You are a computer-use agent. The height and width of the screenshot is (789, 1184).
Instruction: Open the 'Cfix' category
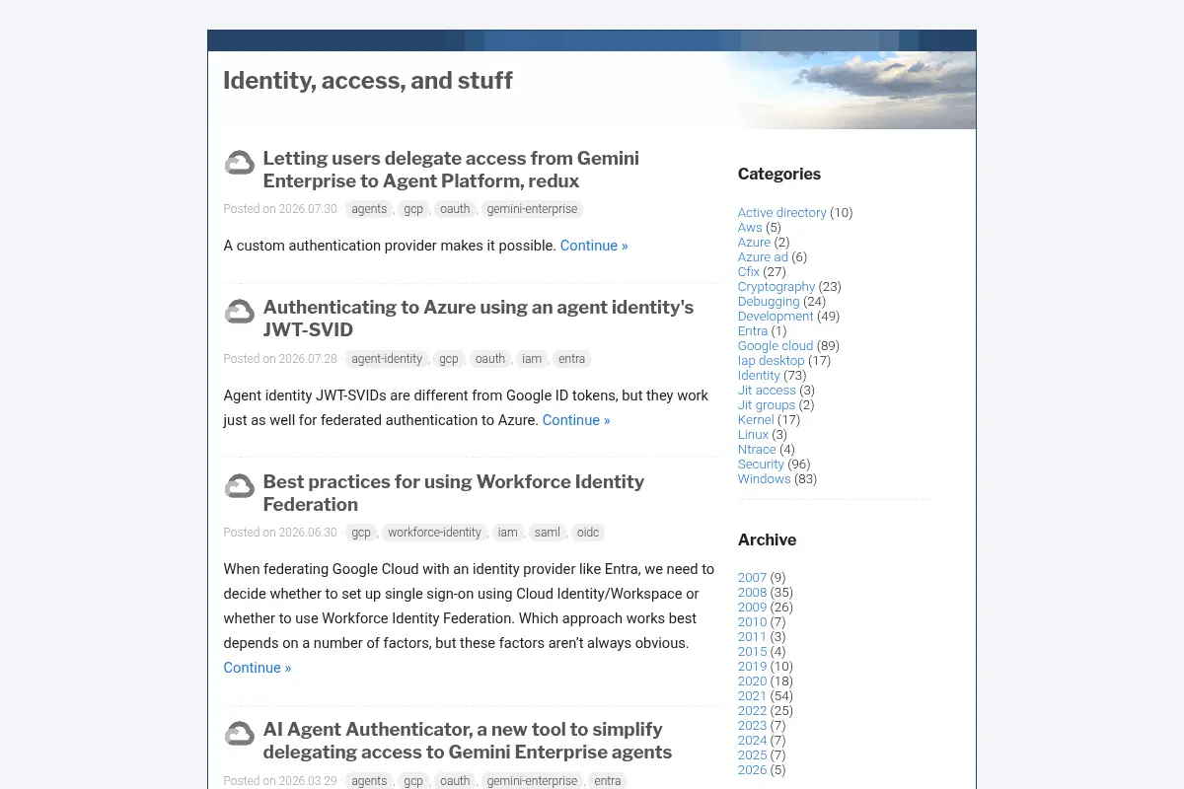point(749,272)
